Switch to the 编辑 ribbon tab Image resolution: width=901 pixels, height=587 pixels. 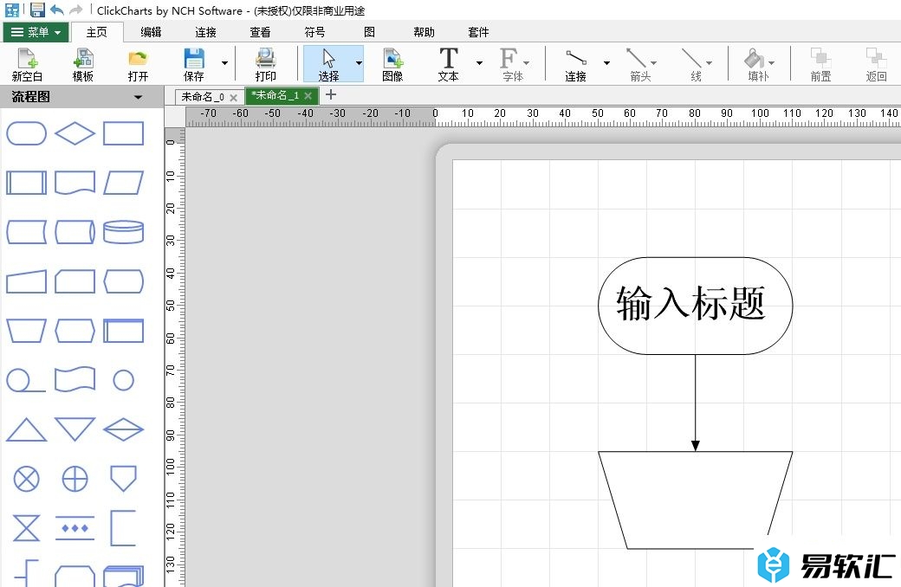(x=151, y=32)
